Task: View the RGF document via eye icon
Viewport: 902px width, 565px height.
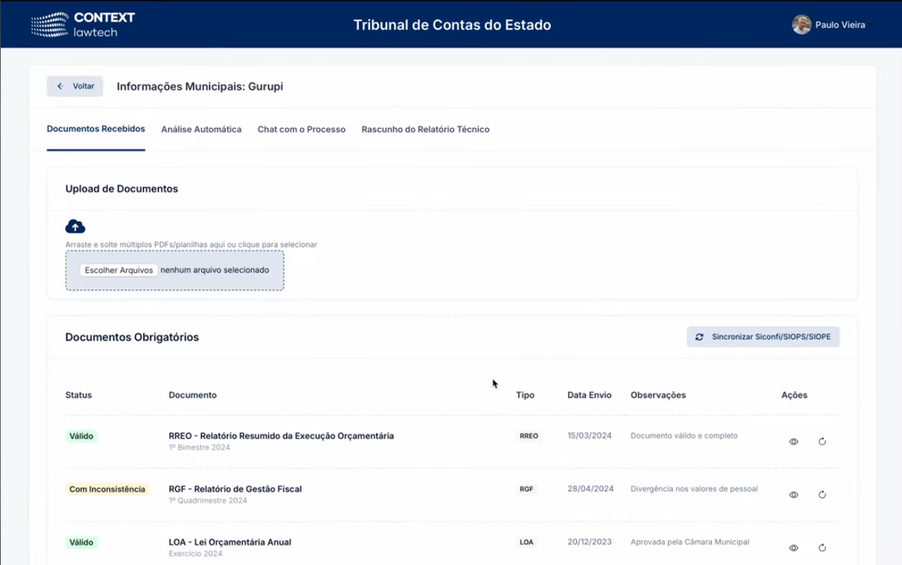Action: 794,494
